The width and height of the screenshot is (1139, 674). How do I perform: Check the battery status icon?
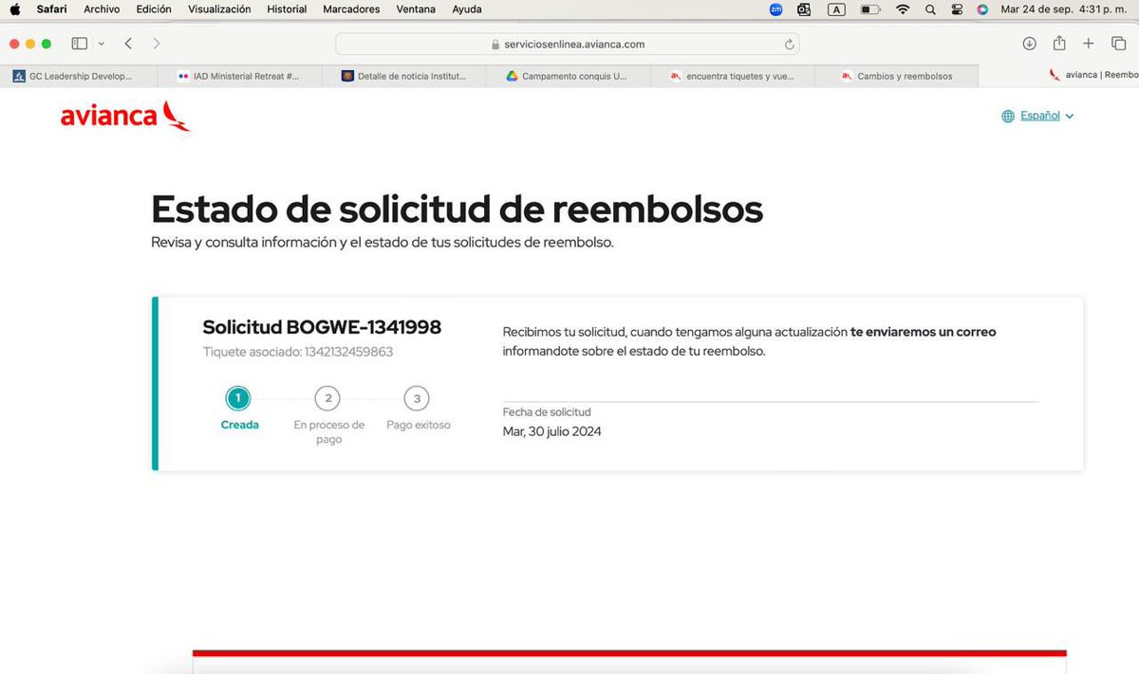pyautogui.click(x=869, y=9)
